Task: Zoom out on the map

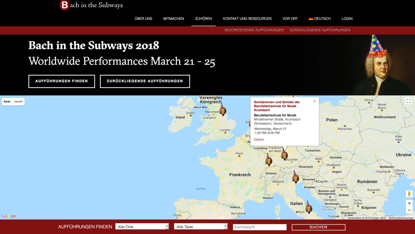Action: coord(409,210)
